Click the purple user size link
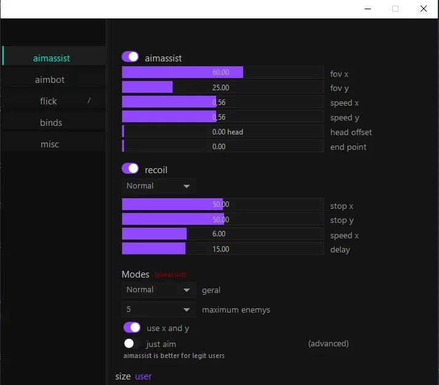 [143, 376]
